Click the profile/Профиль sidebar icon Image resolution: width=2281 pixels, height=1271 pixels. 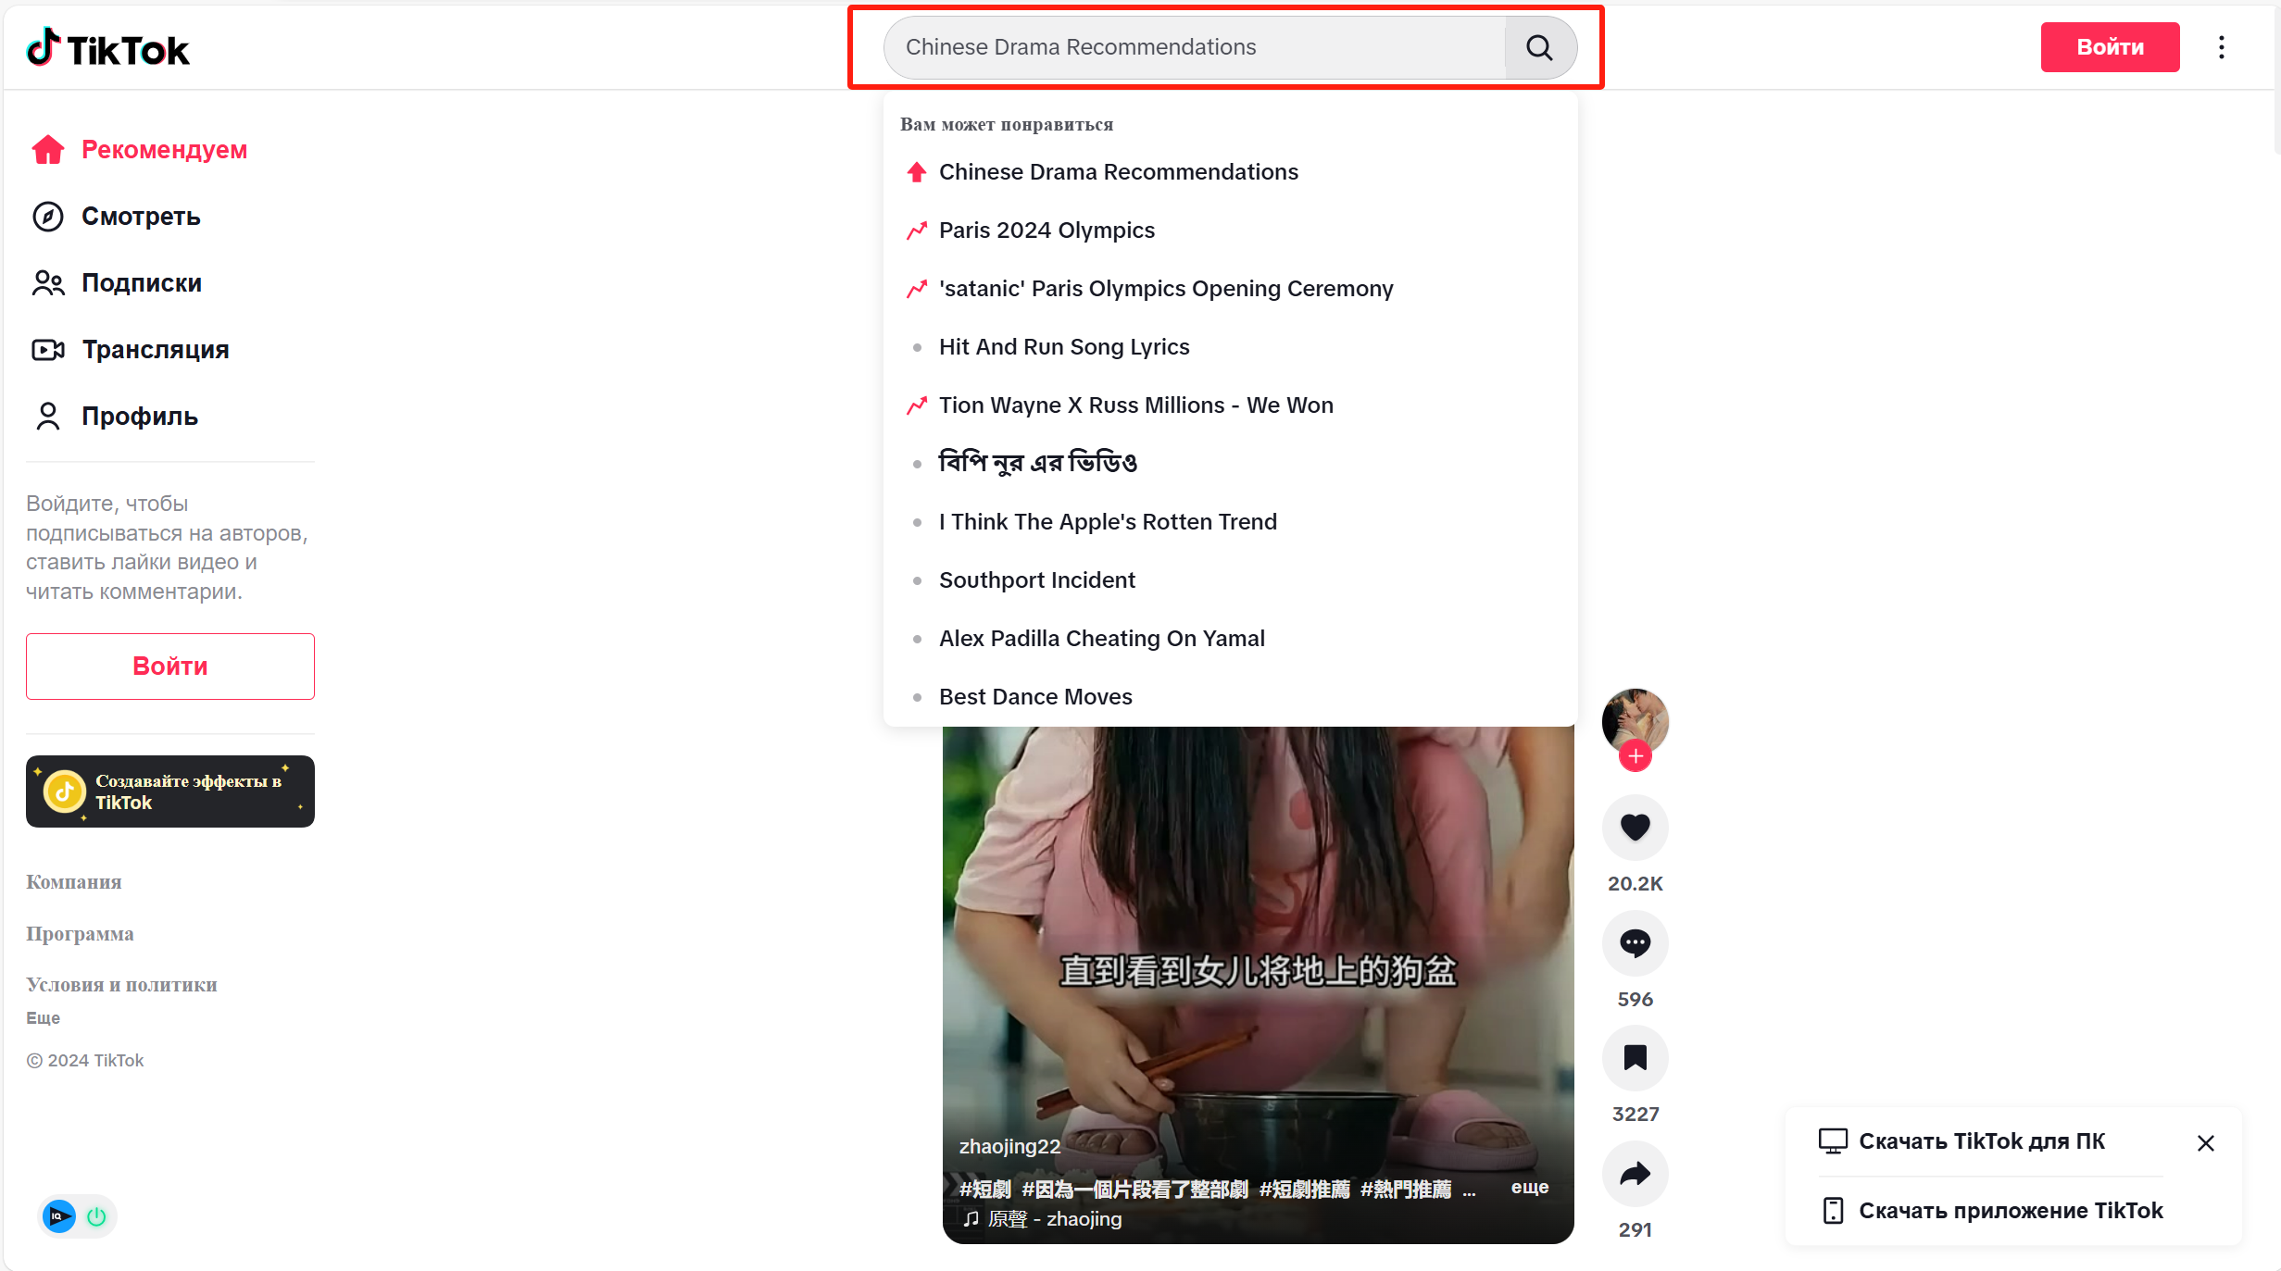(47, 415)
